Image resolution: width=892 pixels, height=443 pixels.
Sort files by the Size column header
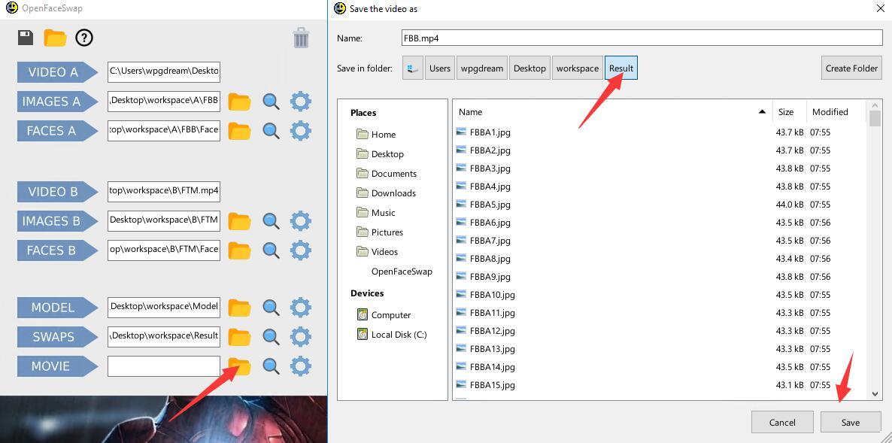coord(790,112)
